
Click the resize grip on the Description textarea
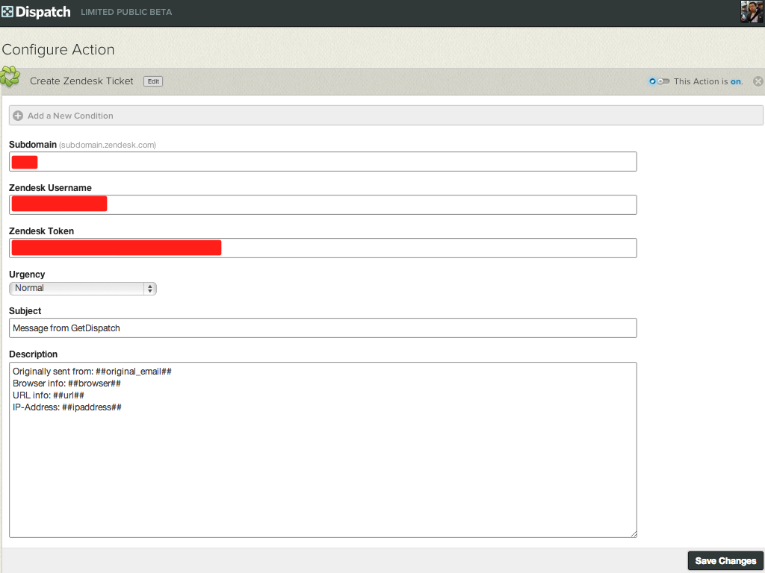click(634, 533)
